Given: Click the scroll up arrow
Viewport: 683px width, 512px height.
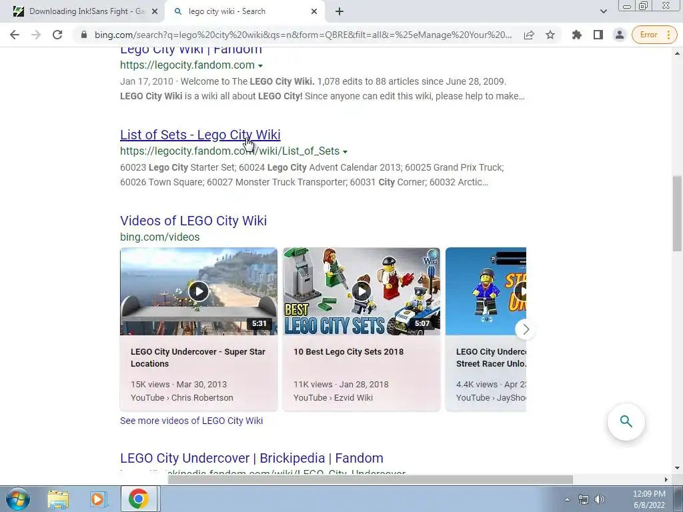Looking at the screenshot, I should tap(677, 54).
